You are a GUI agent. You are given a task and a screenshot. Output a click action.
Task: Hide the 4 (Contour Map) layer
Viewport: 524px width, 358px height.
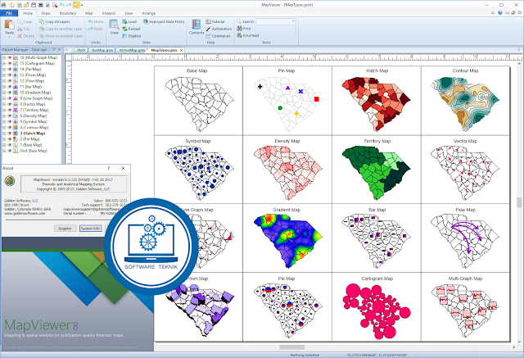point(9,127)
